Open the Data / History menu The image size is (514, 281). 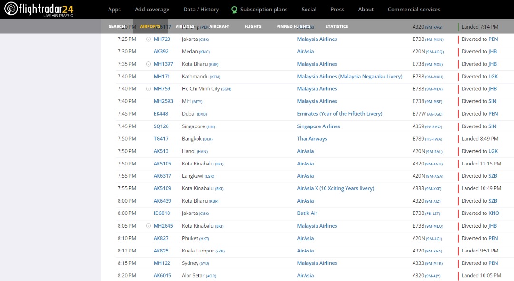click(201, 10)
